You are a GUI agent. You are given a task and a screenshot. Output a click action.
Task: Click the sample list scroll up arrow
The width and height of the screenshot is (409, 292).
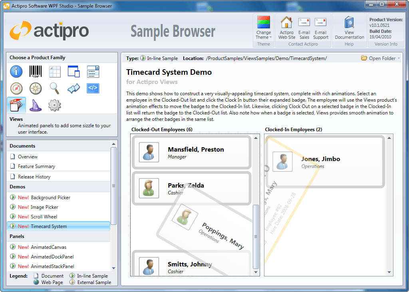point(113,144)
